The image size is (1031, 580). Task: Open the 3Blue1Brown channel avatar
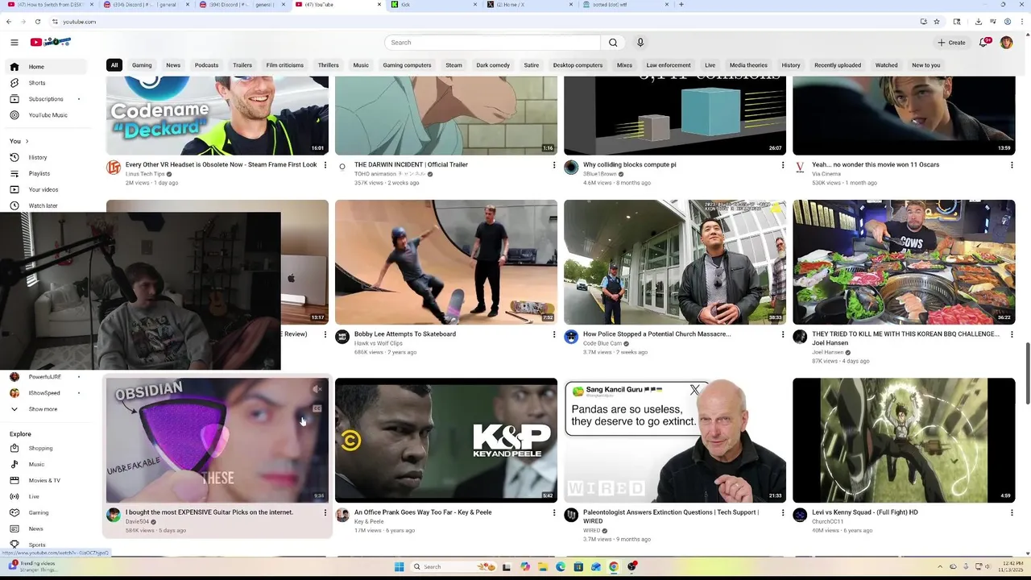tap(571, 168)
